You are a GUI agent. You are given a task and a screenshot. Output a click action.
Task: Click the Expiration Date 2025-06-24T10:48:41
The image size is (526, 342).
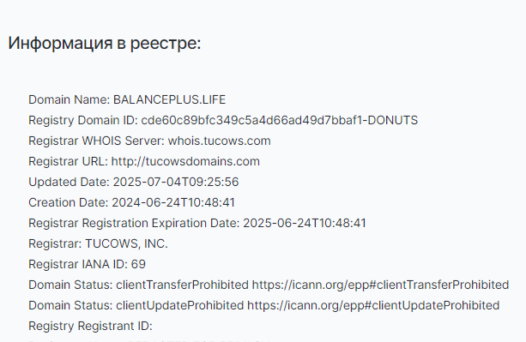tap(305, 223)
